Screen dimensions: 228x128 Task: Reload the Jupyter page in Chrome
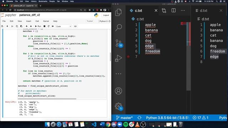pos(10,10)
